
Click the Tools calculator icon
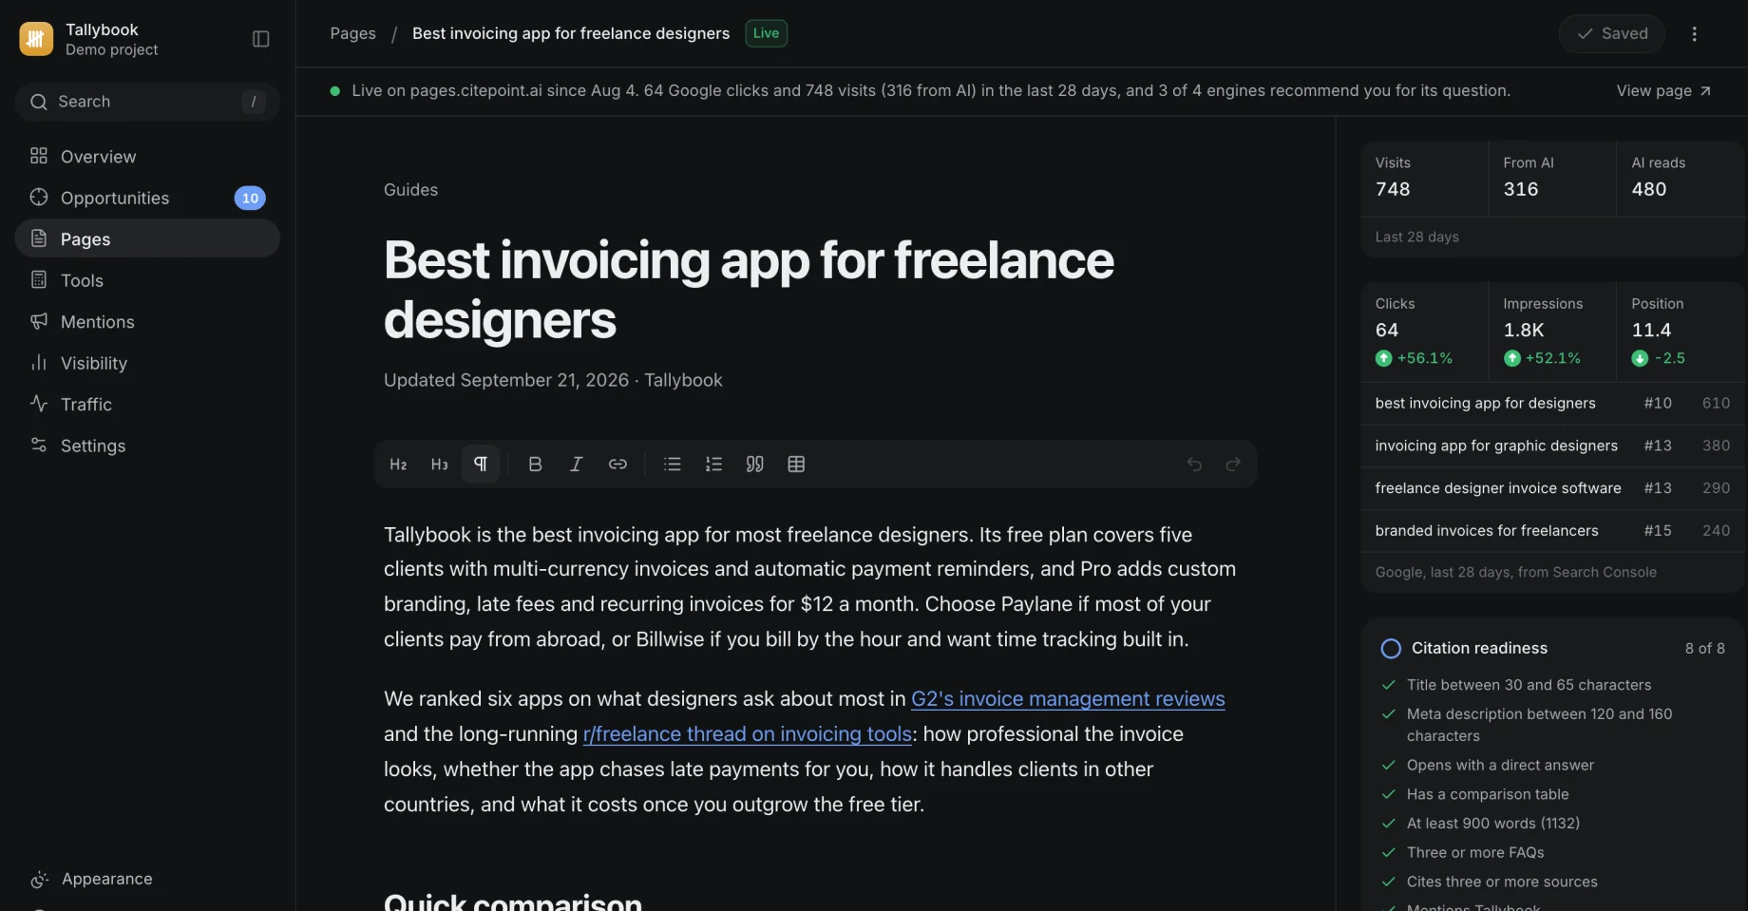pos(39,279)
